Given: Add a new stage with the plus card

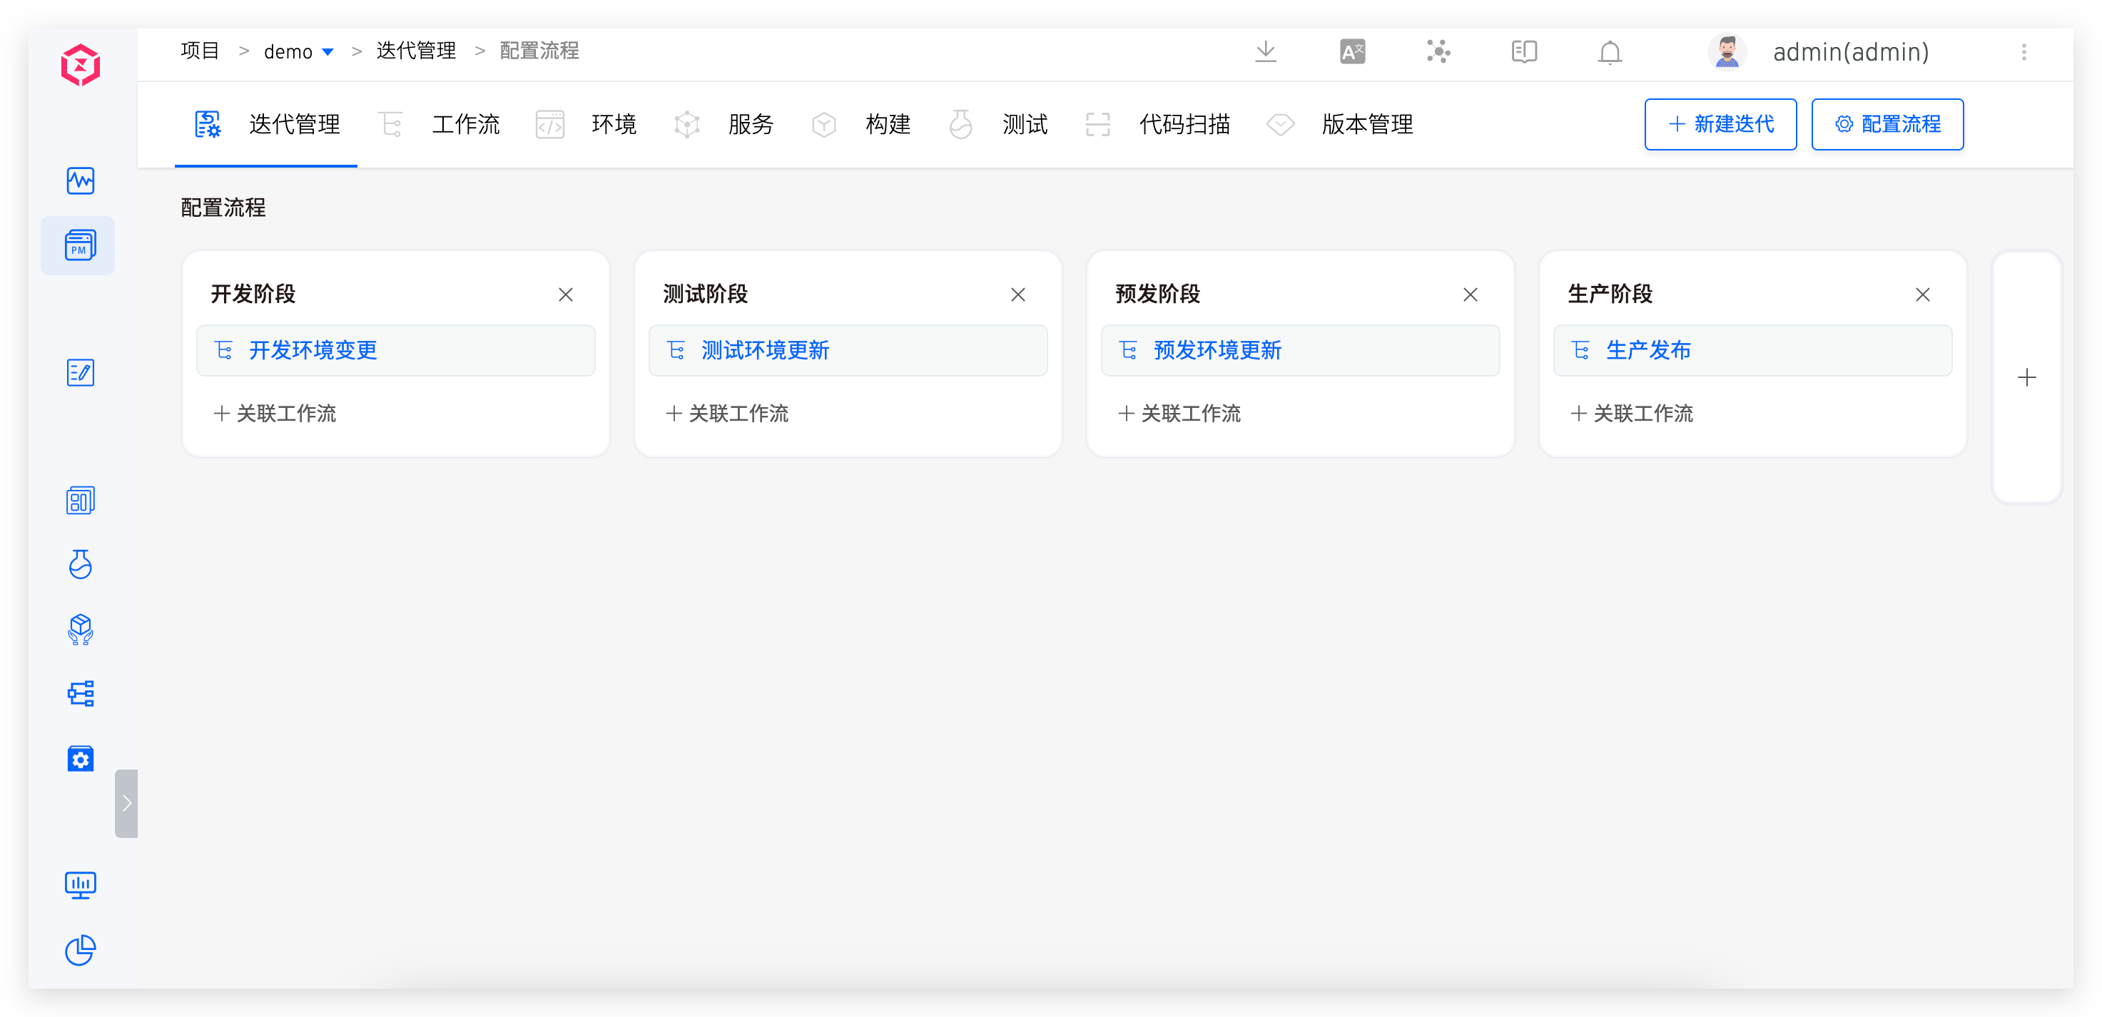Looking at the screenshot, I should click(x=2027, y=377).
